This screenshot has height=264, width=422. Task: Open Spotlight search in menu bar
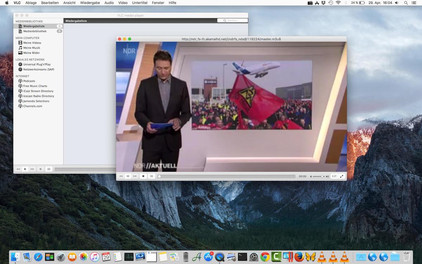coord(406,3)
